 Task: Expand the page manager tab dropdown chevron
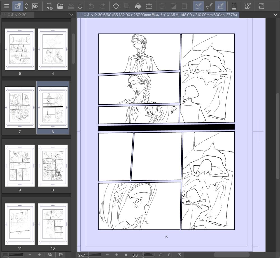pos(71,15)
